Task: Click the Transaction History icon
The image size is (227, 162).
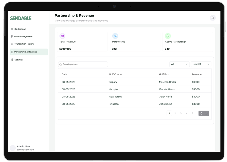Action: click(12, 44)
